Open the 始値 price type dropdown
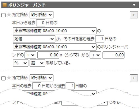 (34, 39)
